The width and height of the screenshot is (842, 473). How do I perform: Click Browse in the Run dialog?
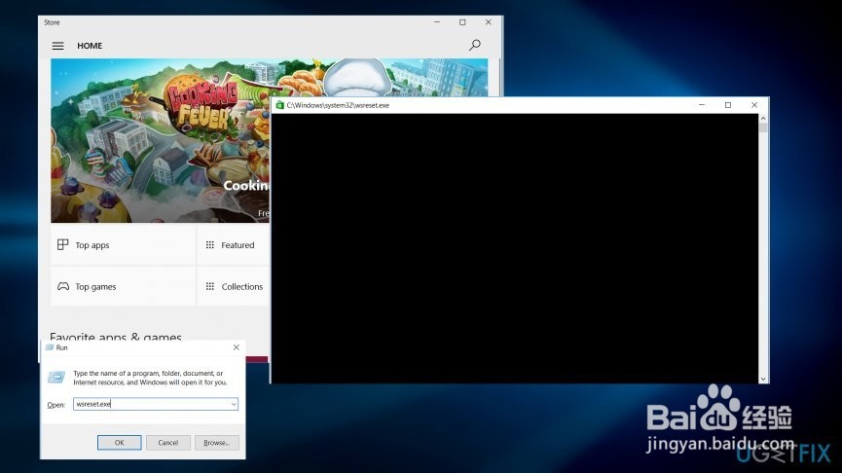coord(217,443)
